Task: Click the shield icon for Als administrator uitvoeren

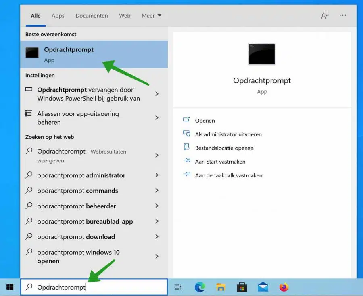Action: click(186, 134)
